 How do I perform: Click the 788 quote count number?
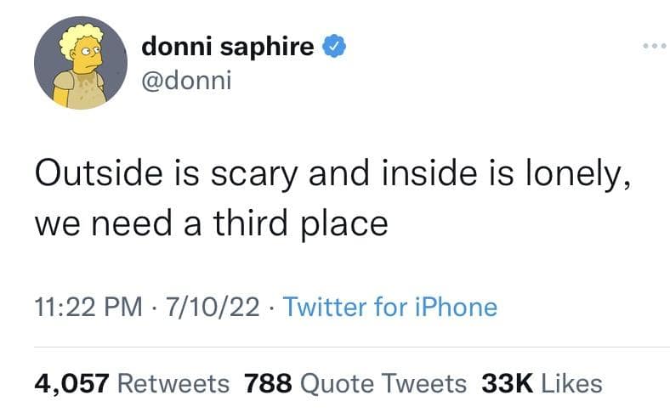point(268,383)
